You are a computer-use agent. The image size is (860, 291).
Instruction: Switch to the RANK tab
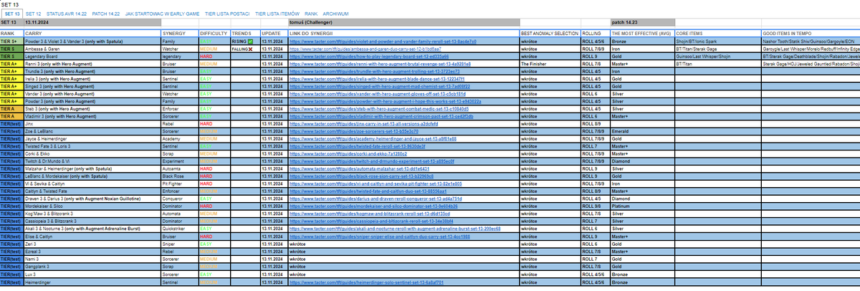click(310, 14)
